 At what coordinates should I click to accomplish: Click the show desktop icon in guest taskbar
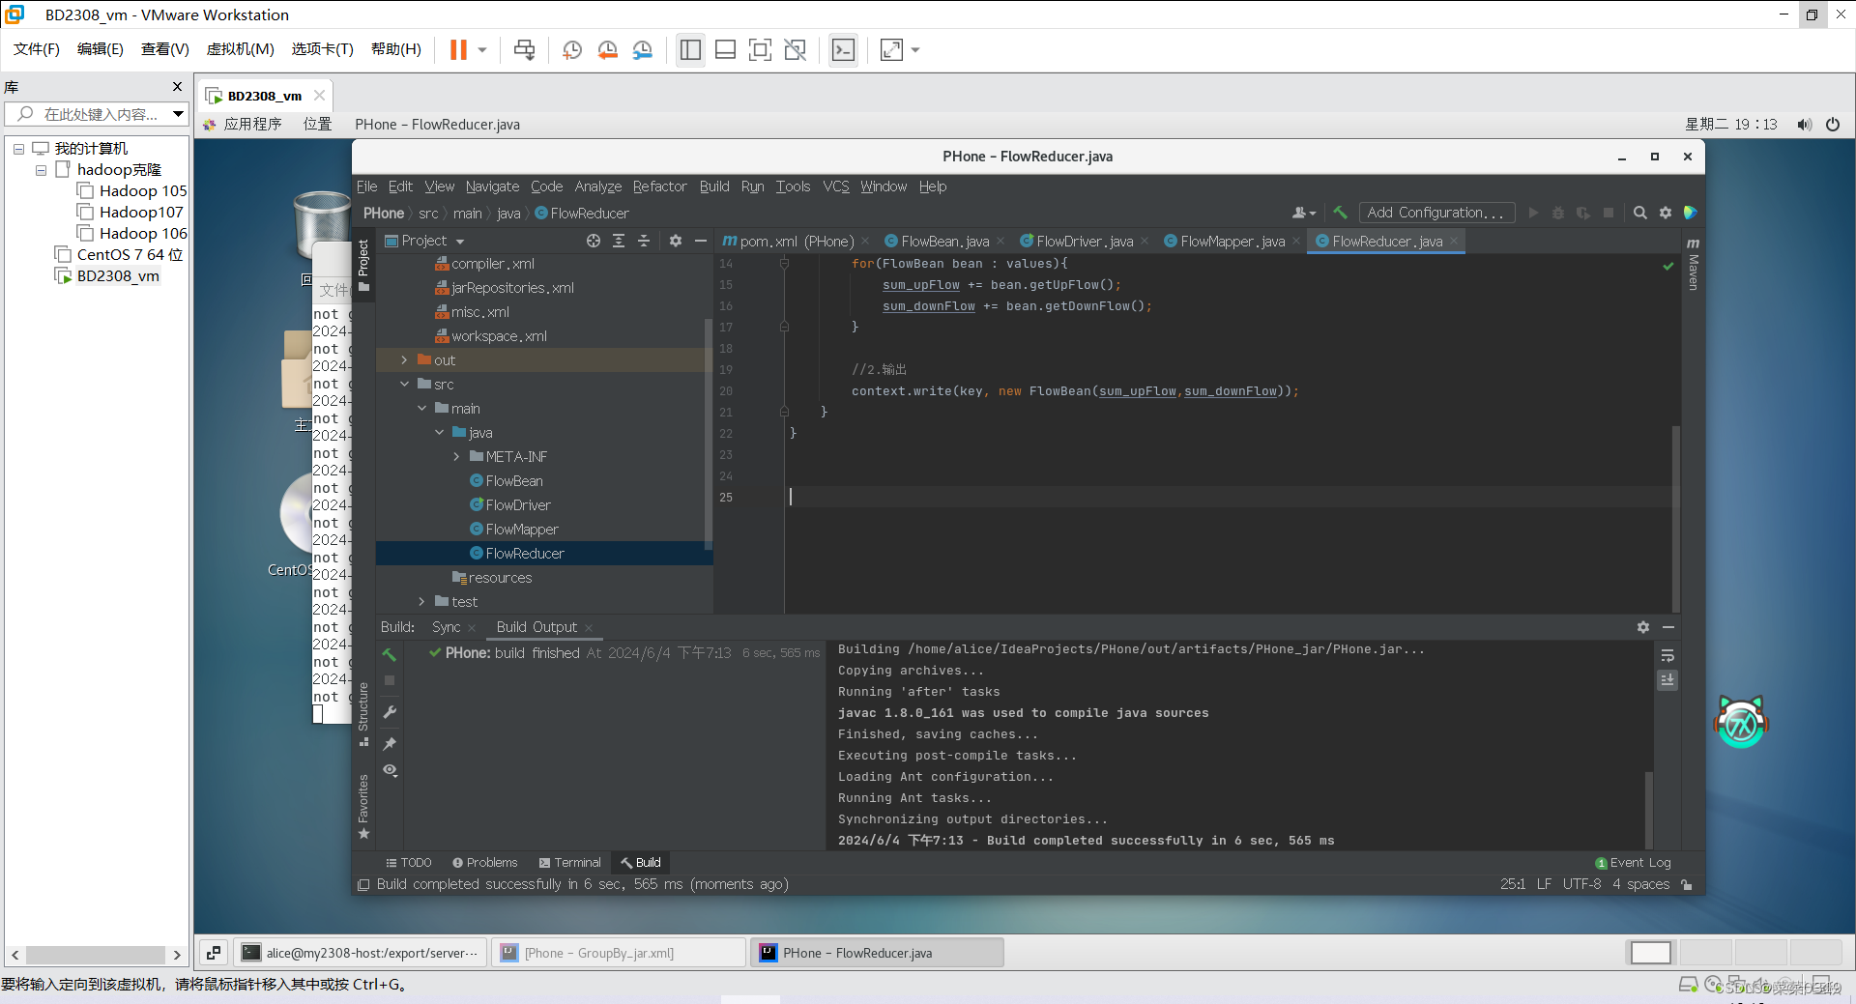point(214,953)
